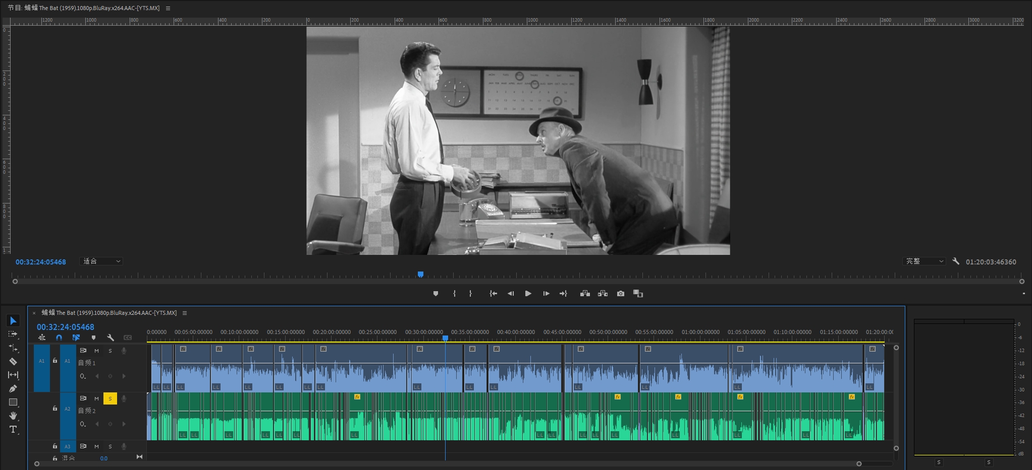Select the Pen tool
This screenshot has width=1032, height=470.
(x=13, y=388)
